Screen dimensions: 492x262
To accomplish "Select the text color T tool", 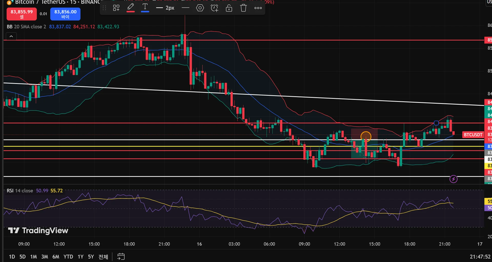I will pos(145,7).
